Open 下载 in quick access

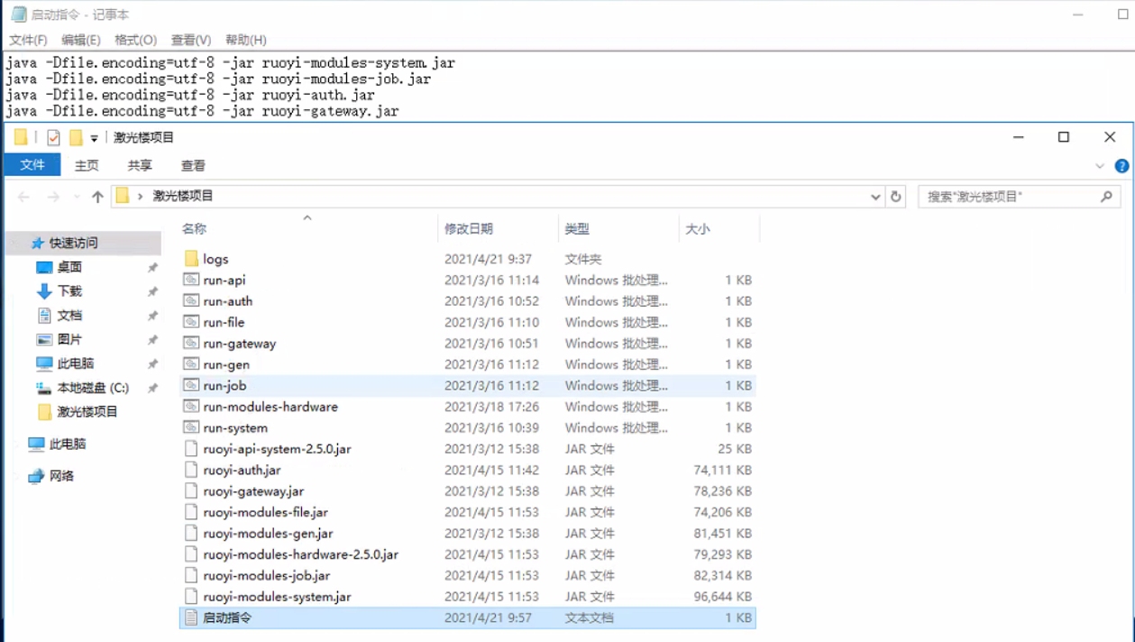[69, 291]
